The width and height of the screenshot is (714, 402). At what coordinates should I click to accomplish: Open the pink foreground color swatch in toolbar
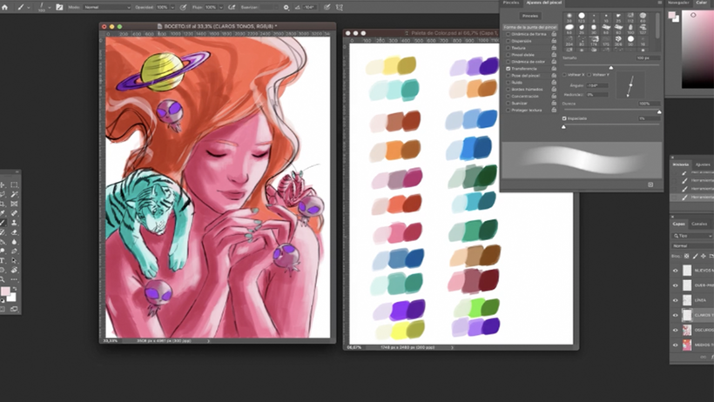5,291
